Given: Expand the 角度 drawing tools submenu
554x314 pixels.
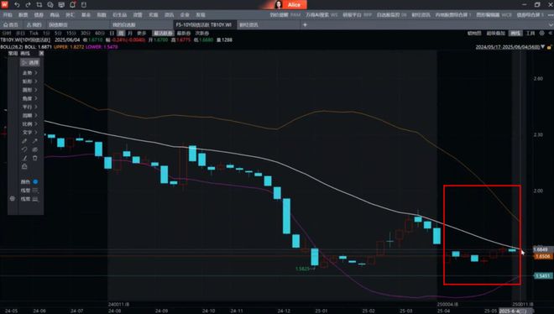Looking at the screenshot, I should click(29, 98).
